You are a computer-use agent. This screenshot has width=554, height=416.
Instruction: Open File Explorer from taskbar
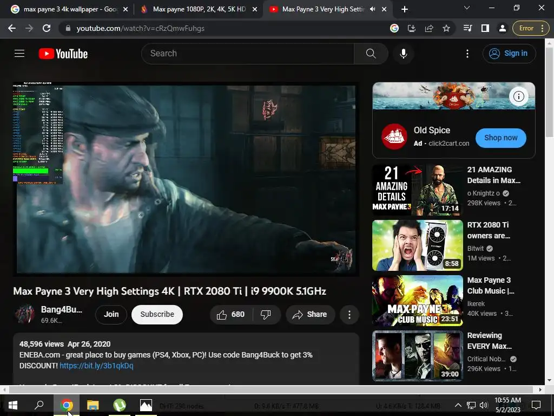pyautogui.click(x=93, y=405)
